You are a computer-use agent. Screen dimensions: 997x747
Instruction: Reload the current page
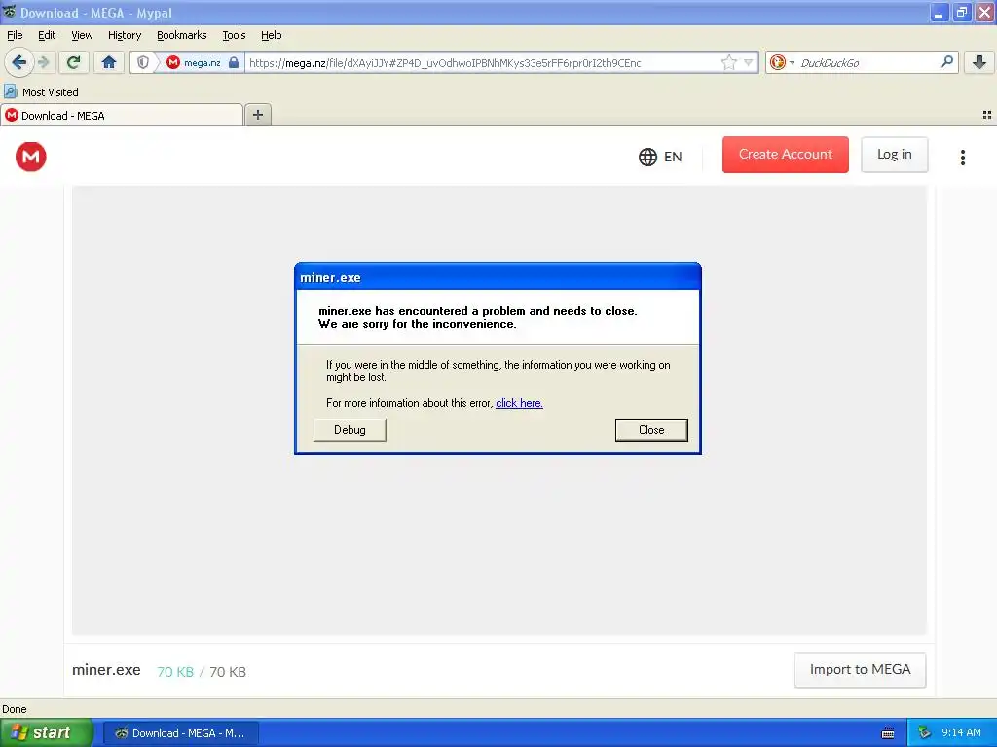coord(74,62)
